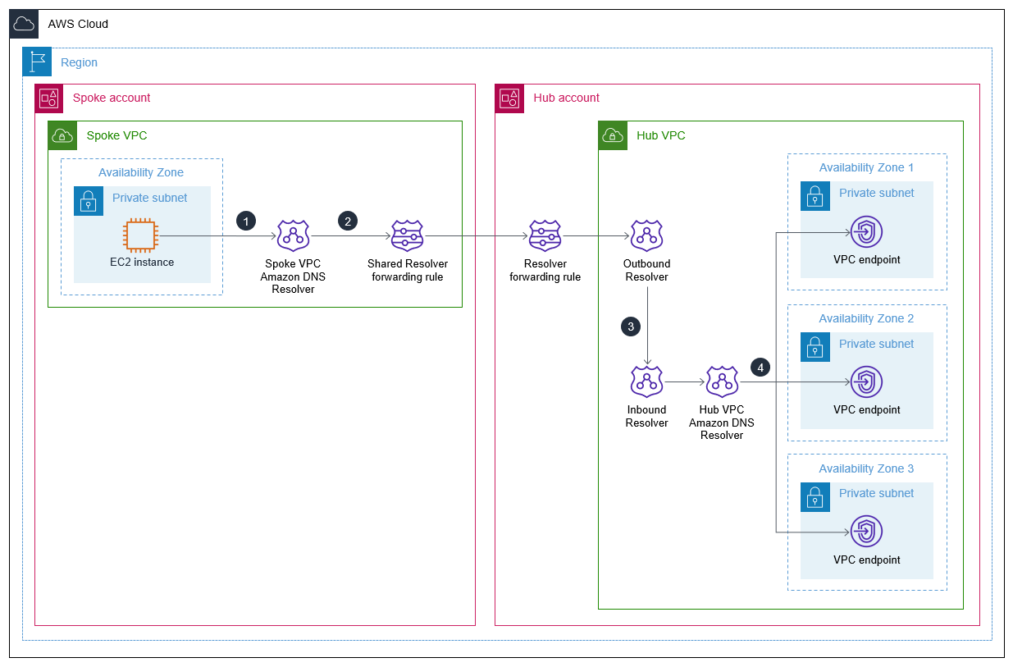Select VPC endpoint icon in Availability Zone 1
1013x667 pixels.
click(x=866, y=232)
